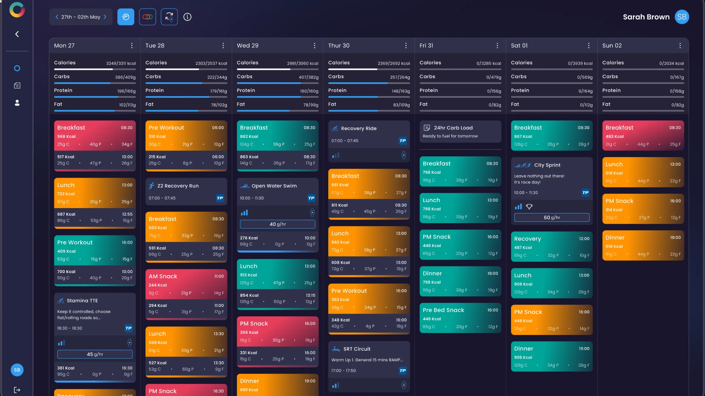This screenshot has height=396, width=705.
Task: Click the logout icon at sidebar bottom
Action: point(17,390)
